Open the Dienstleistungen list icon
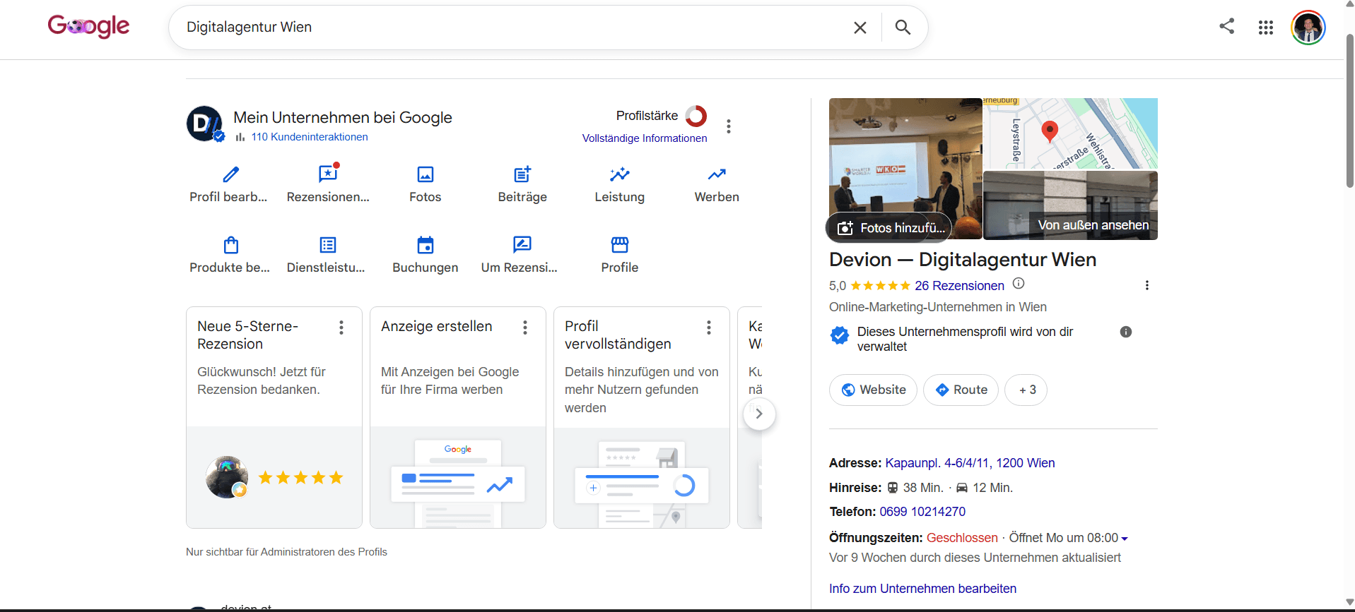The width and height of the screenshot is (1355, 612). click(x=328, y=245)
